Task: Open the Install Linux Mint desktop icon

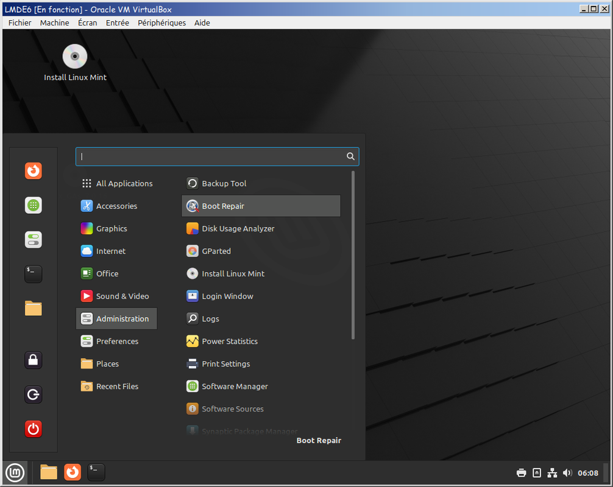Action: pyautogui.click(x=75, y=63)
